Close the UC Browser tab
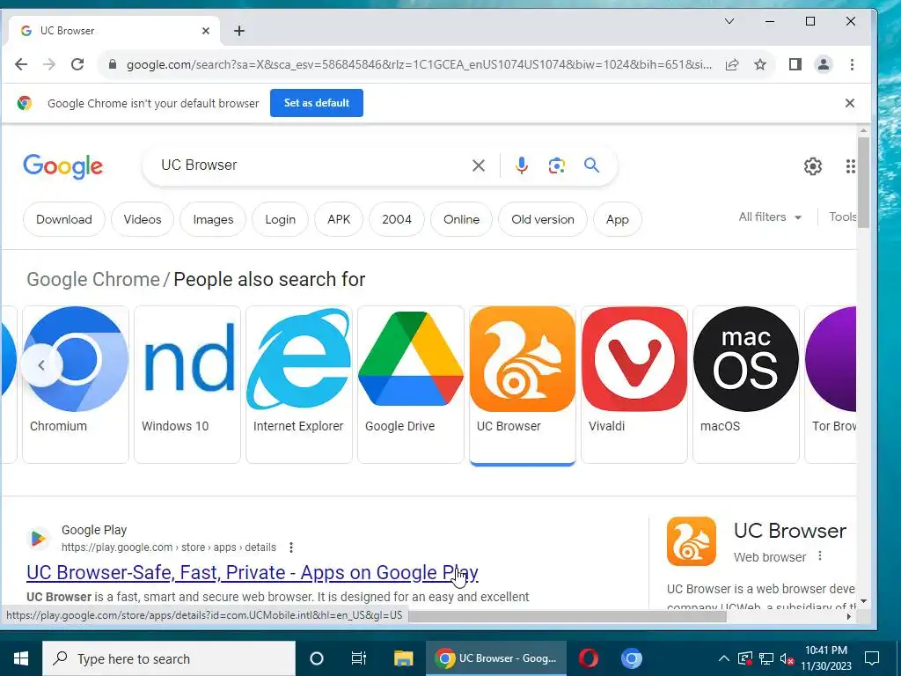The image size is (901, 676). 206,31
